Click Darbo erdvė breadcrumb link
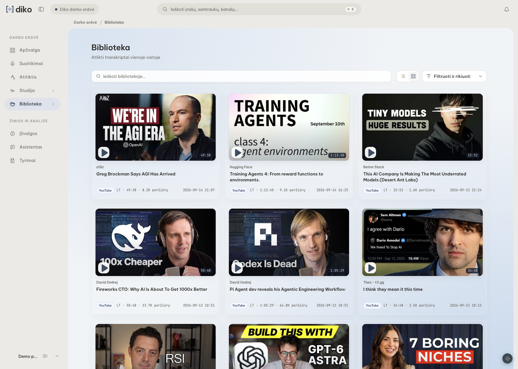 (x=85, y=22)
